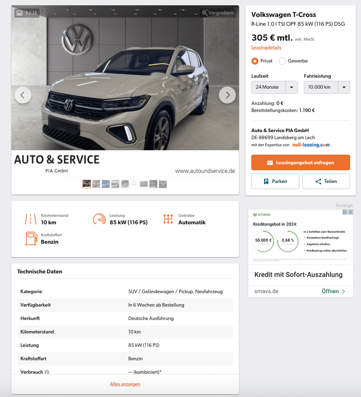The width and height of the screenshot is (361, 397).
Task: Open the info icon next to Verbrauch
Action: (47, 372)
